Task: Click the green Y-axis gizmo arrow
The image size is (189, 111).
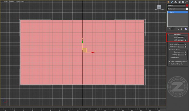Action: click(82, 41)
